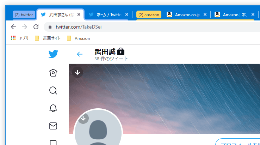This screenshot has height=145, width=260.
Task: Click the browser Forward button
Action: pyautogui.click(x=25, y=27)
